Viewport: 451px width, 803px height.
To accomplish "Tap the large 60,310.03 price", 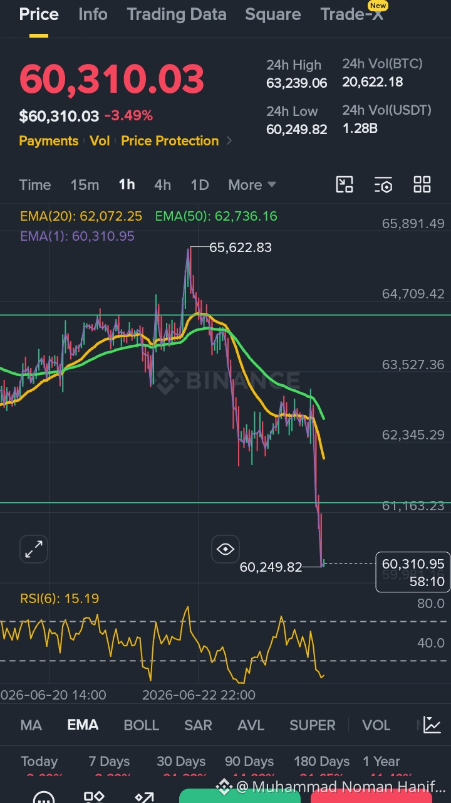I will [x=112, y=80].
